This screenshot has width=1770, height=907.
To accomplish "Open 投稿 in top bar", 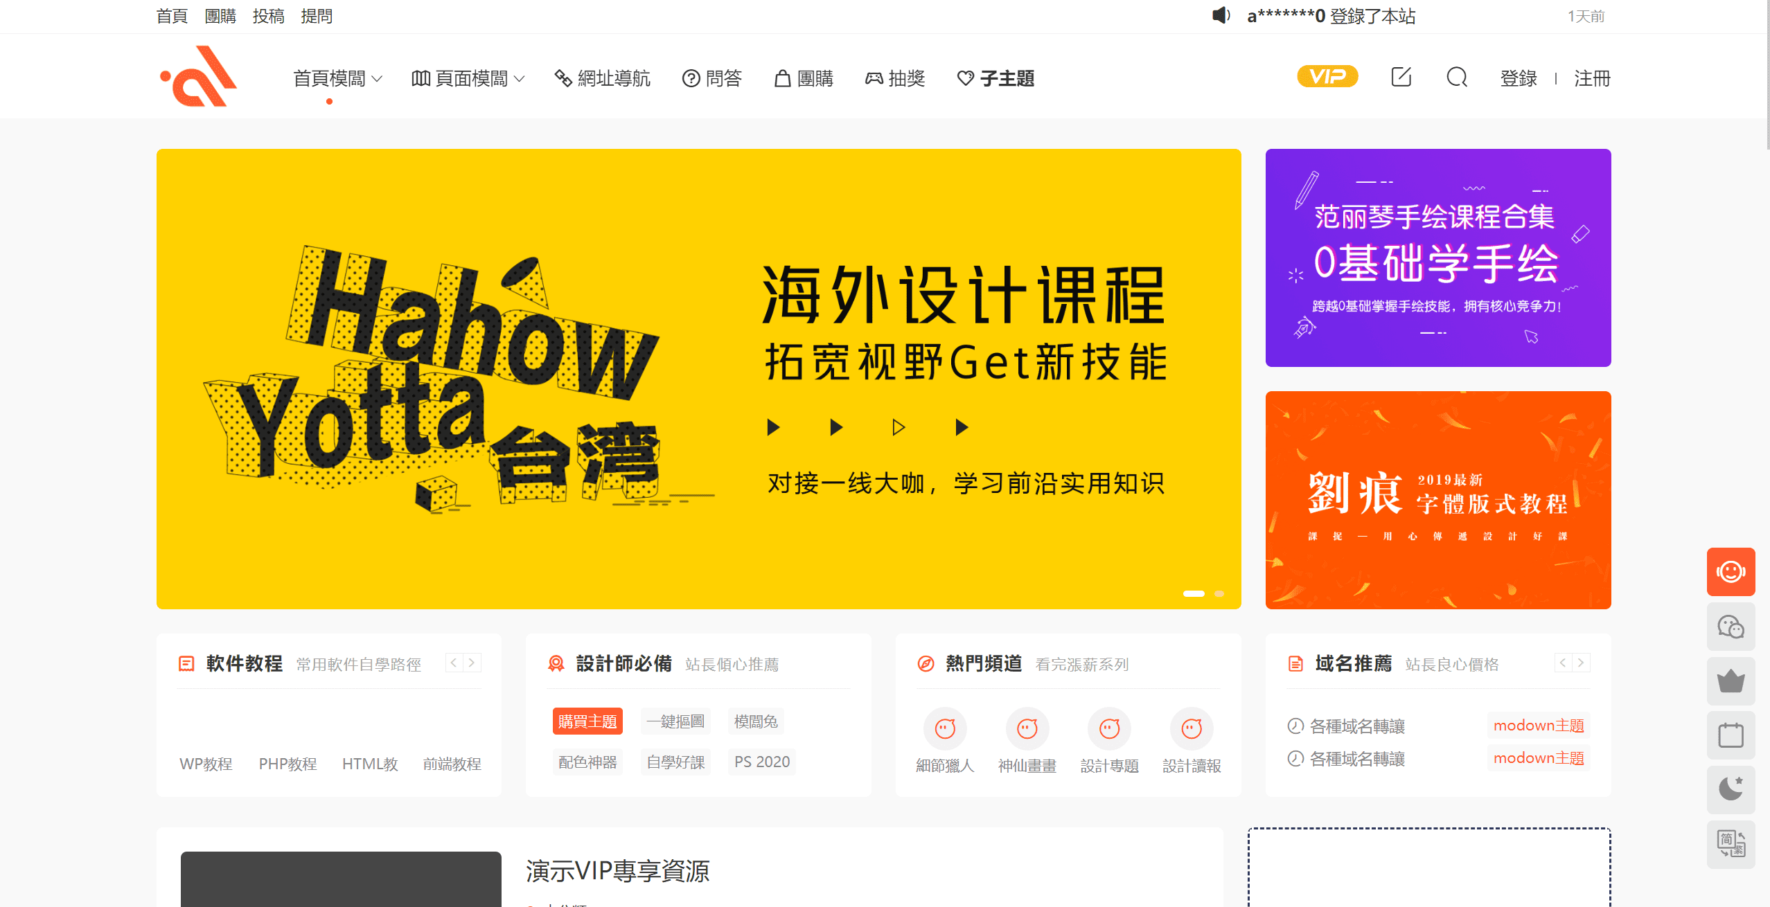I will click(x=269, y=16).
